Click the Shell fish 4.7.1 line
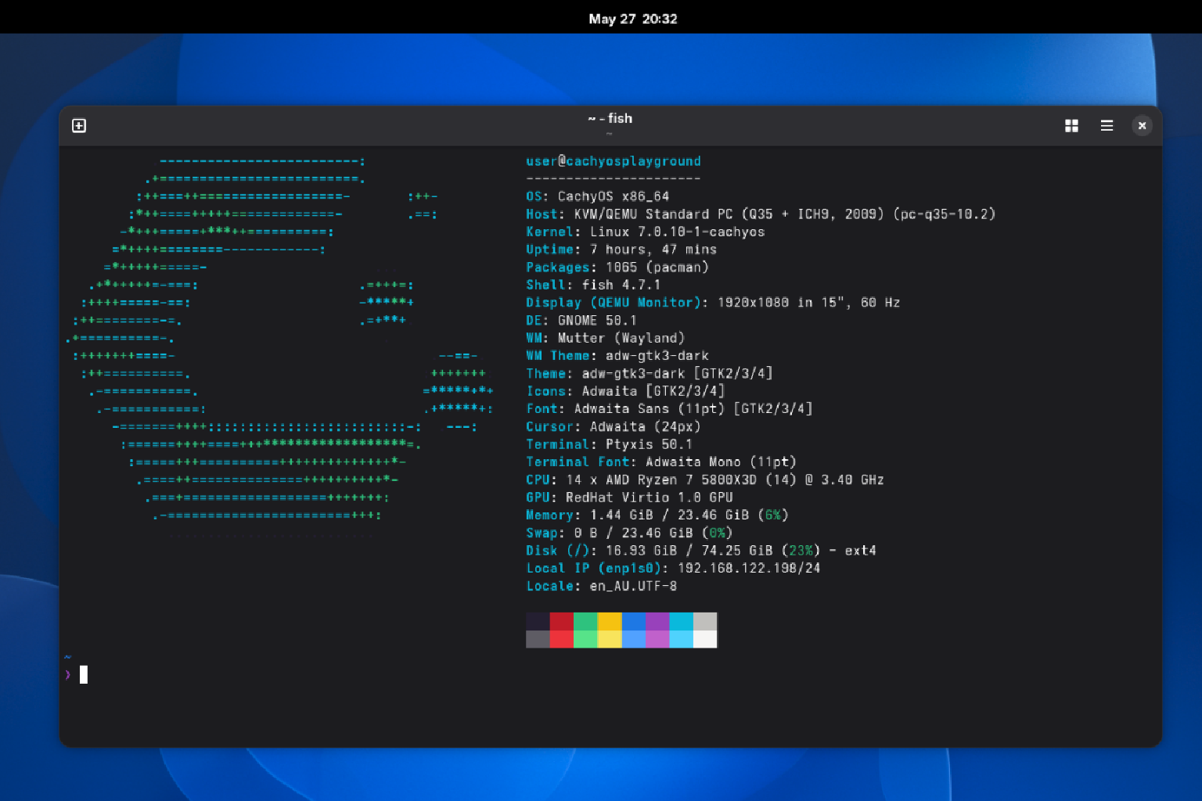Image resolution: width=1202 pixels, height=801 pixels. point(593,285)
